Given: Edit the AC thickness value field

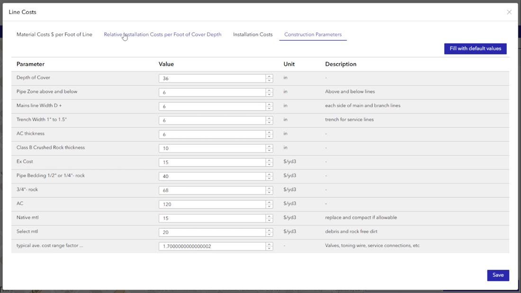Looking at the screenshot, I should [x=212, y=134].
